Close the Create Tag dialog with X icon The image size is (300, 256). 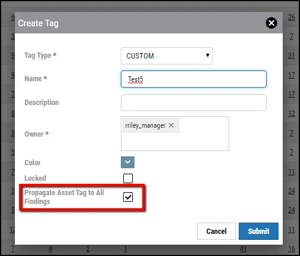[x=271, y=23]
